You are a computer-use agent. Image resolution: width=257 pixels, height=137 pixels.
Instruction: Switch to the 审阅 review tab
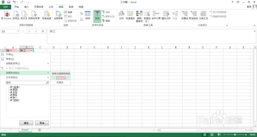(x=71, y=7)
